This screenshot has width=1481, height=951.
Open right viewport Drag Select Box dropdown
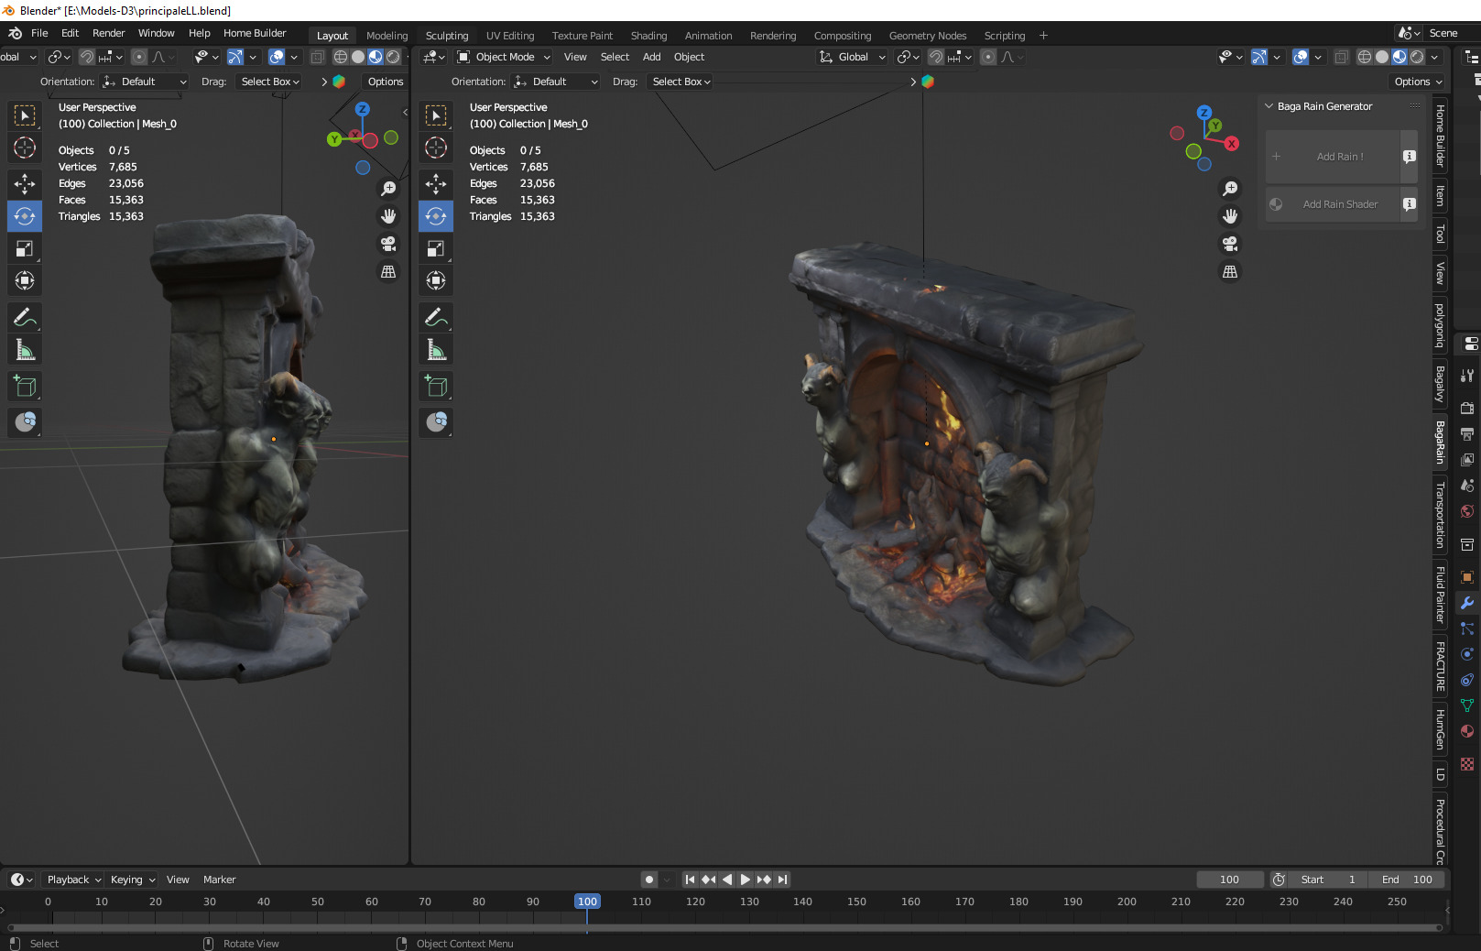[681, 82]
